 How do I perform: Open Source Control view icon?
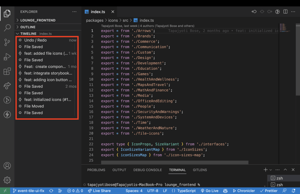point(7,42)
